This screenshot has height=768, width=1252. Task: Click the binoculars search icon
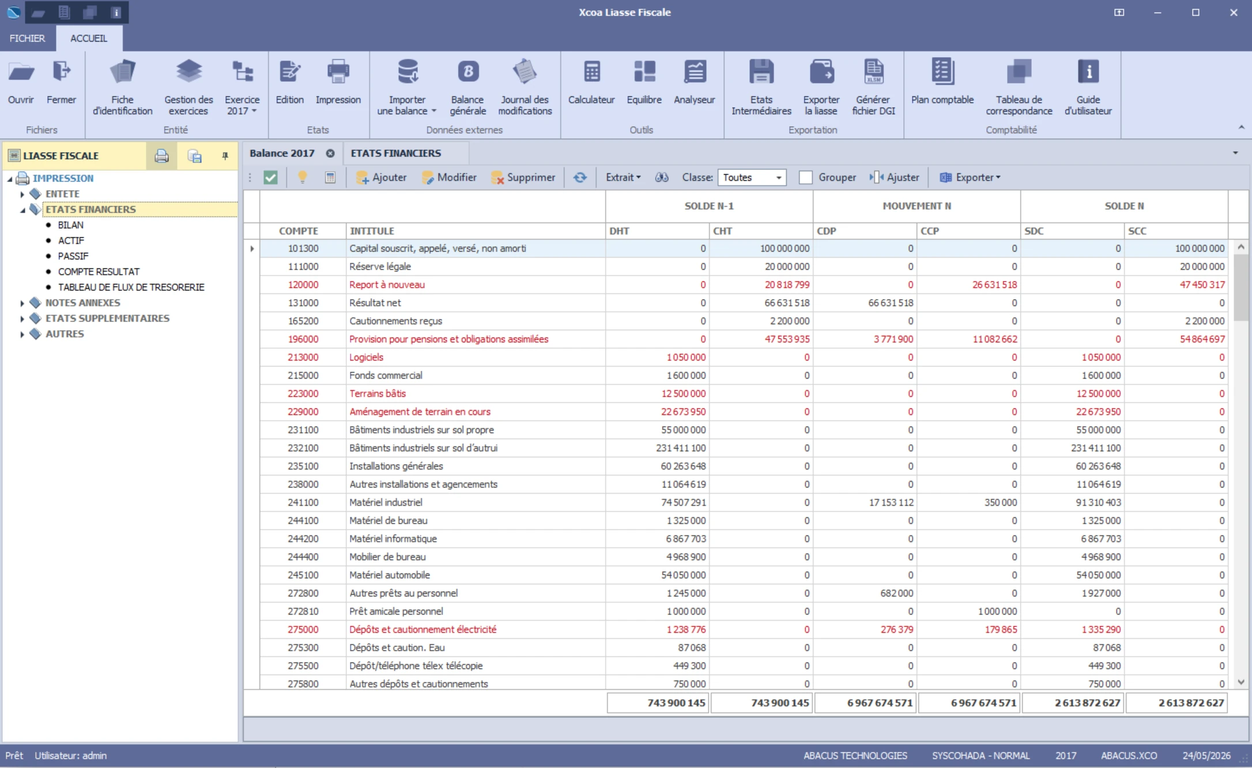pos(662,177)
